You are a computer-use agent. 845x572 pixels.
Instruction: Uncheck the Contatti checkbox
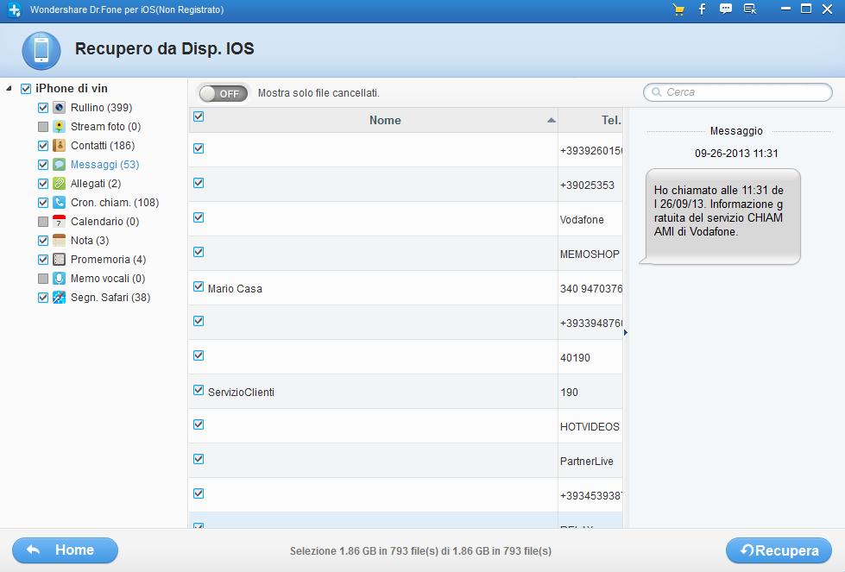tap(43, 146)
